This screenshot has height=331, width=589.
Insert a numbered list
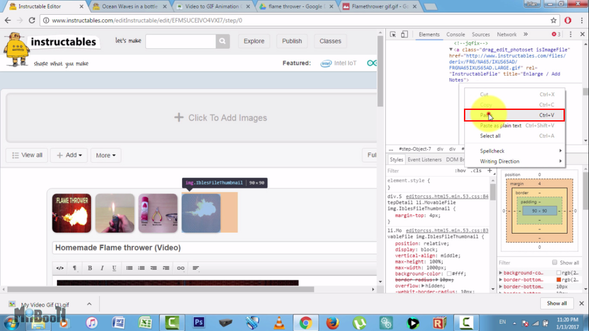(x=141, y=268)
